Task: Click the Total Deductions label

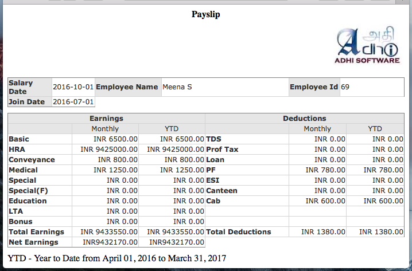Action: [239, 232]
